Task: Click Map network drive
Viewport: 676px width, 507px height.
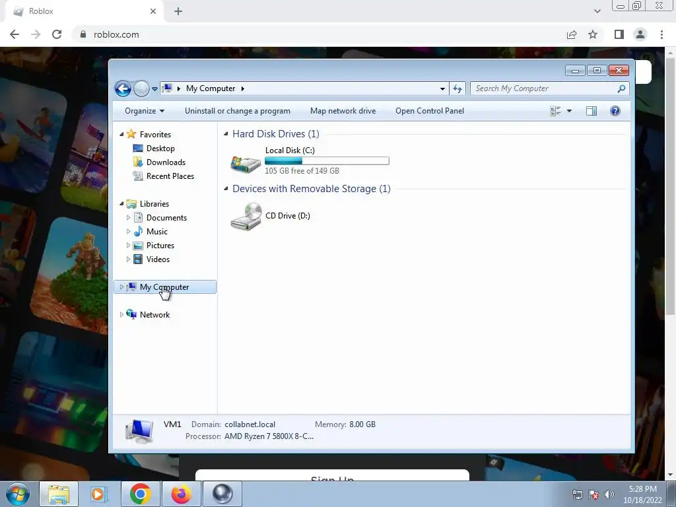Action: pos(343,111)
